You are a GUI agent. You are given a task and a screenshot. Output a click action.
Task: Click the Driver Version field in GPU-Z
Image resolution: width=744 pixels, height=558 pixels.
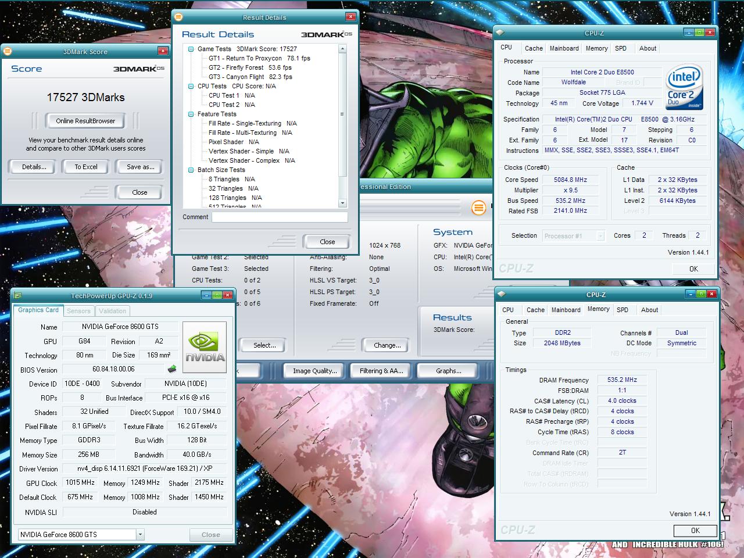[145, 468]
